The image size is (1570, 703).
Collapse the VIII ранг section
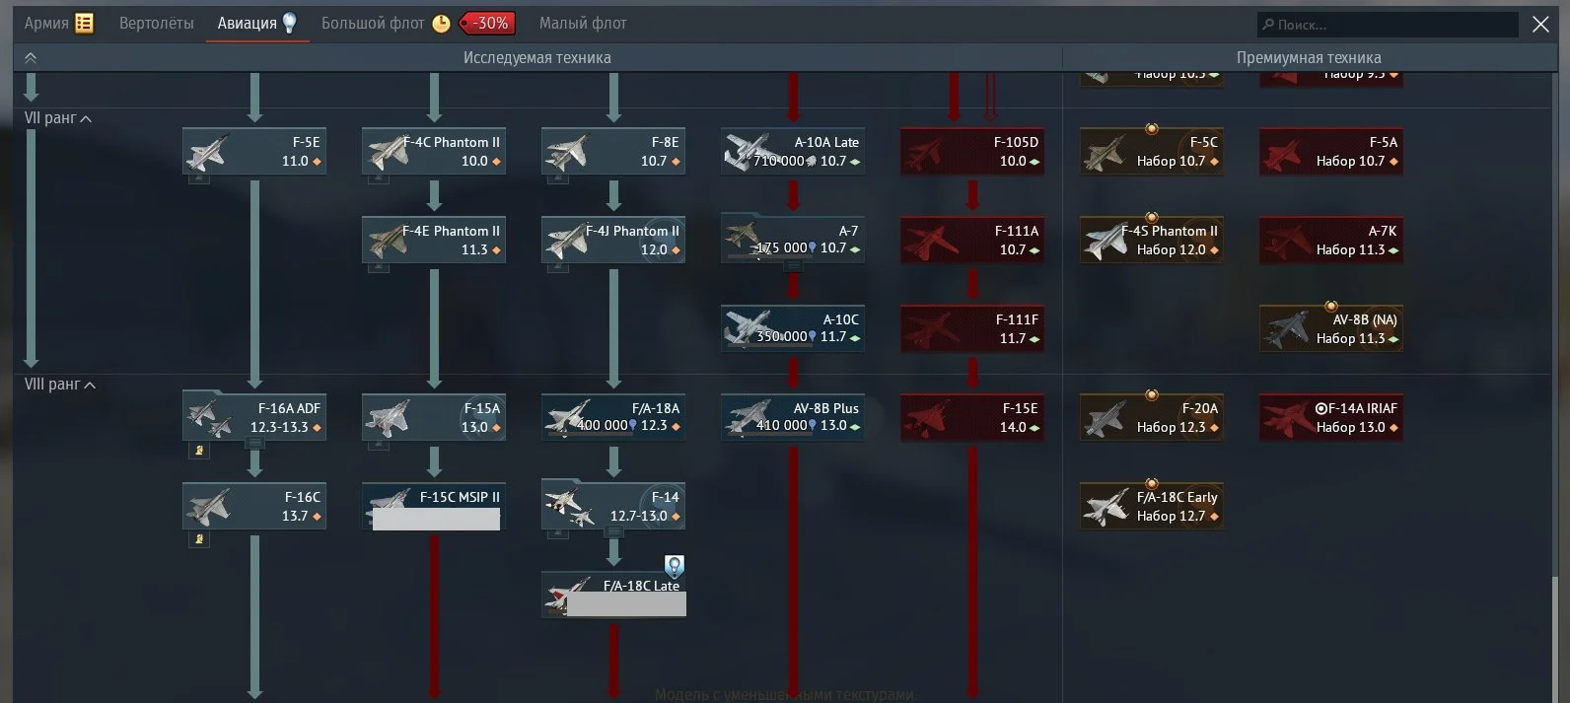pyautogui.click(x=90, y=385)
